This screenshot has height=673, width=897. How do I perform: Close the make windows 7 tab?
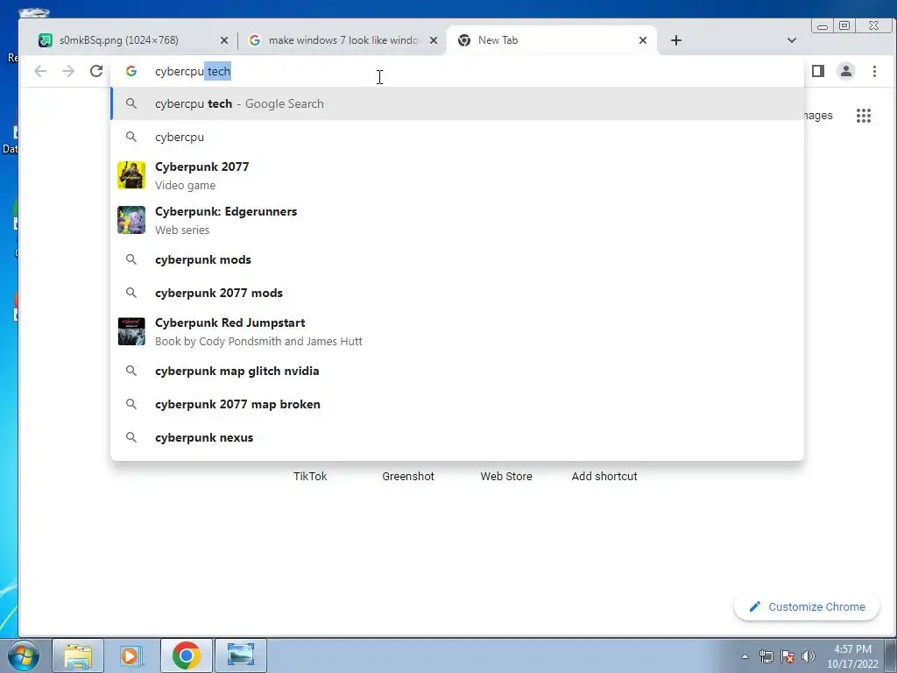click(434, 40)
